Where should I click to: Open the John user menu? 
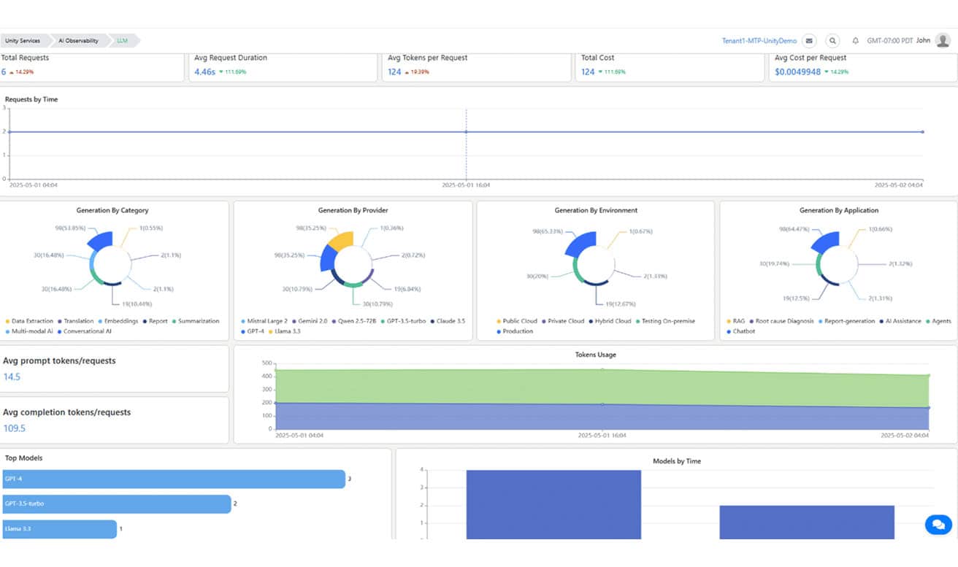tap(923, 41)
